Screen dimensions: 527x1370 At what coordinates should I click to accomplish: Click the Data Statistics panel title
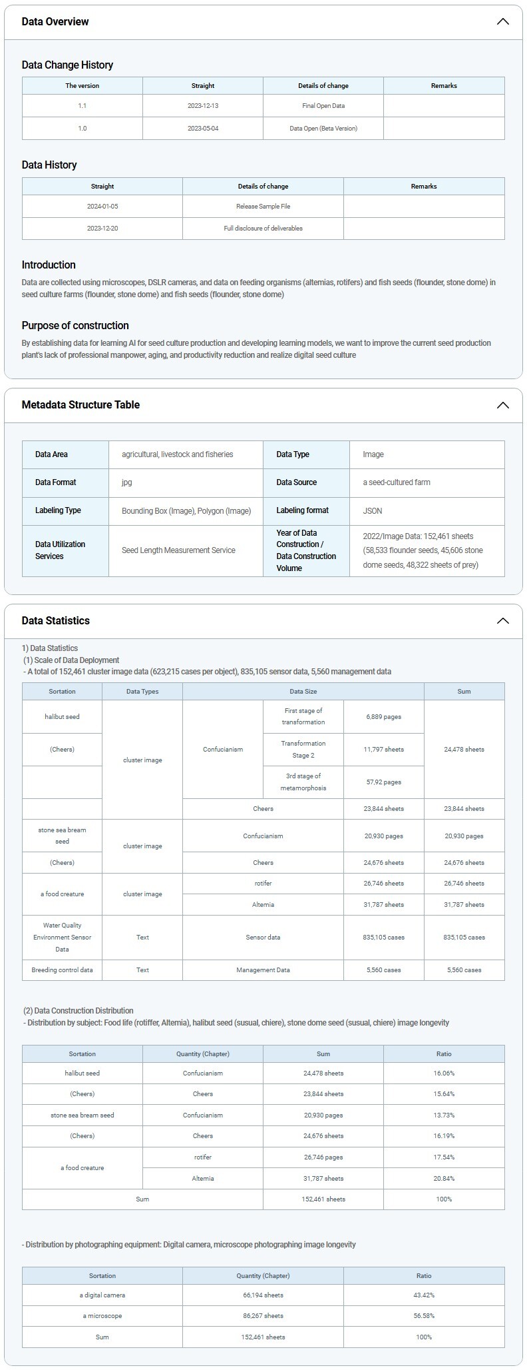[x=55, y=621]
